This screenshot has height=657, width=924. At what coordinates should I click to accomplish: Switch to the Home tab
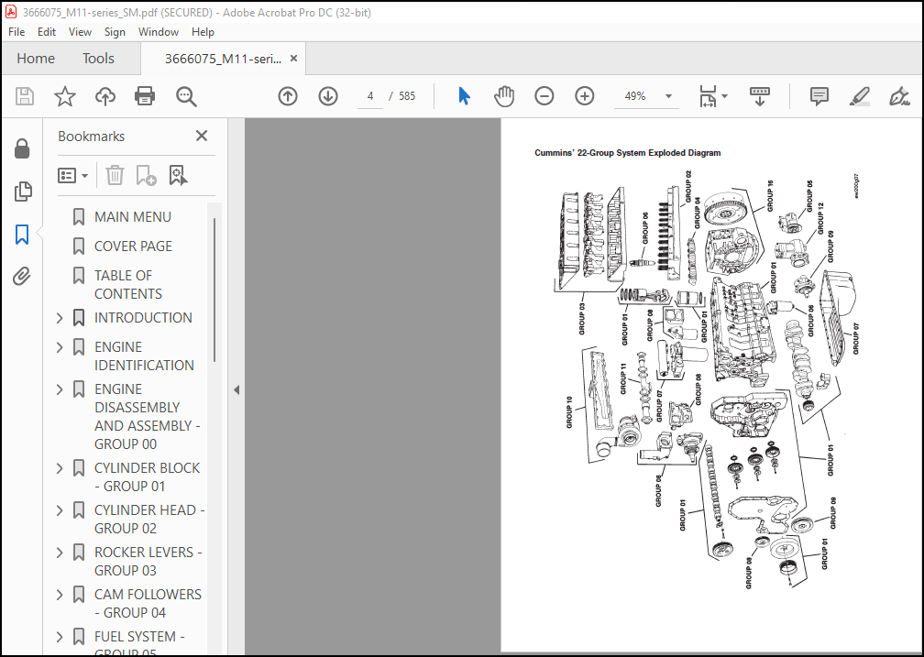pos(36,59)
